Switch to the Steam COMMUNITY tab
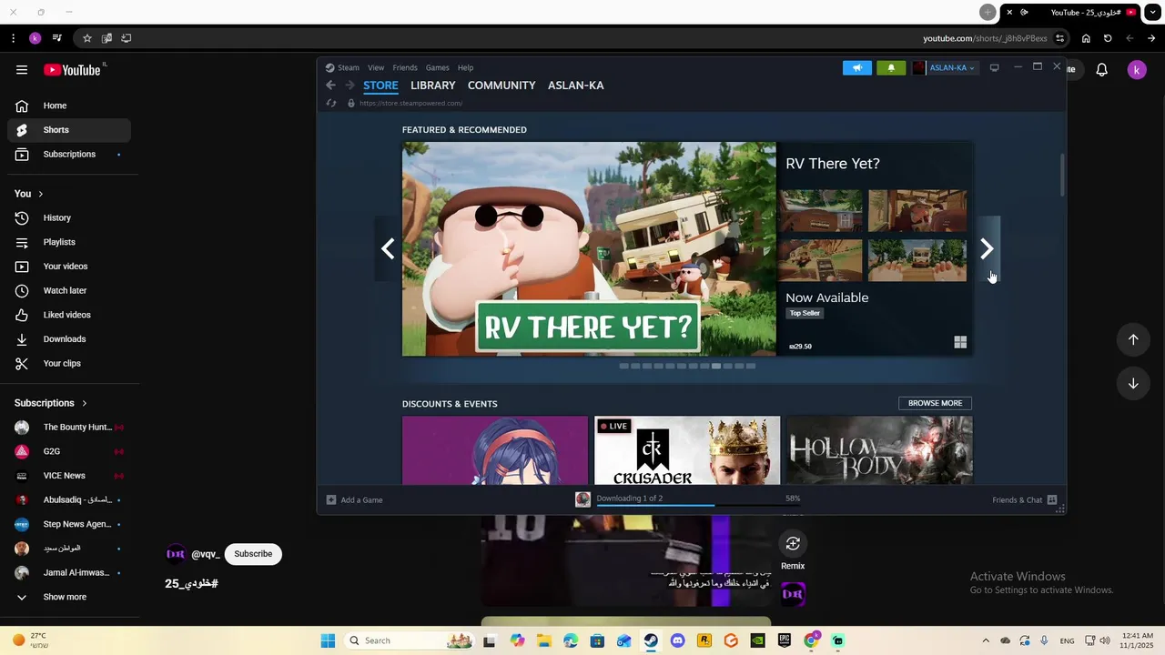Image resolution: width=1165 pixels, height=655 pixels. [501, 86]
